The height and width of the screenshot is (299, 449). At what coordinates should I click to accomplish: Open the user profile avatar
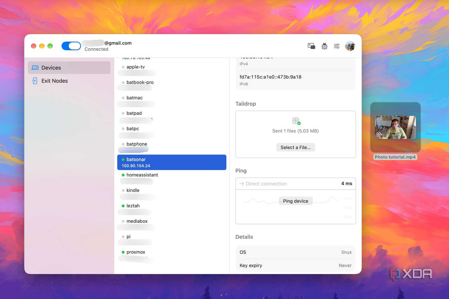[350, 46]
